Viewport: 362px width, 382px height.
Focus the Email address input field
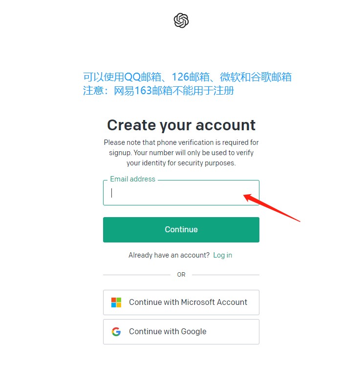(x=181, y=193)
